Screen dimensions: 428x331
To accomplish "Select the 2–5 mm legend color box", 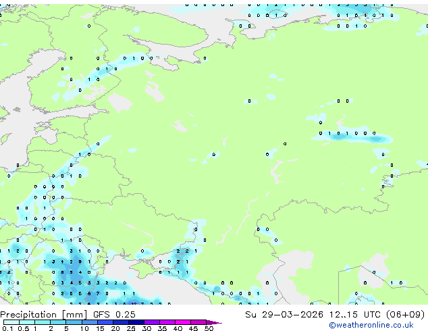I will tap(58, 322).
